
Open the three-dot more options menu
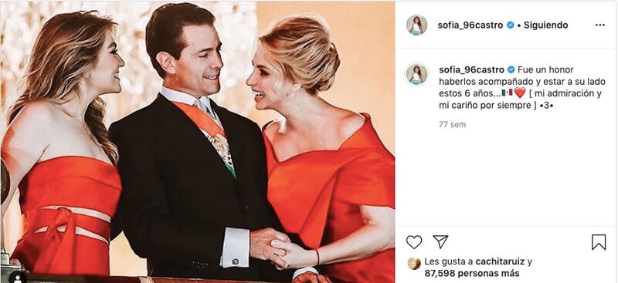pos(600,25)
